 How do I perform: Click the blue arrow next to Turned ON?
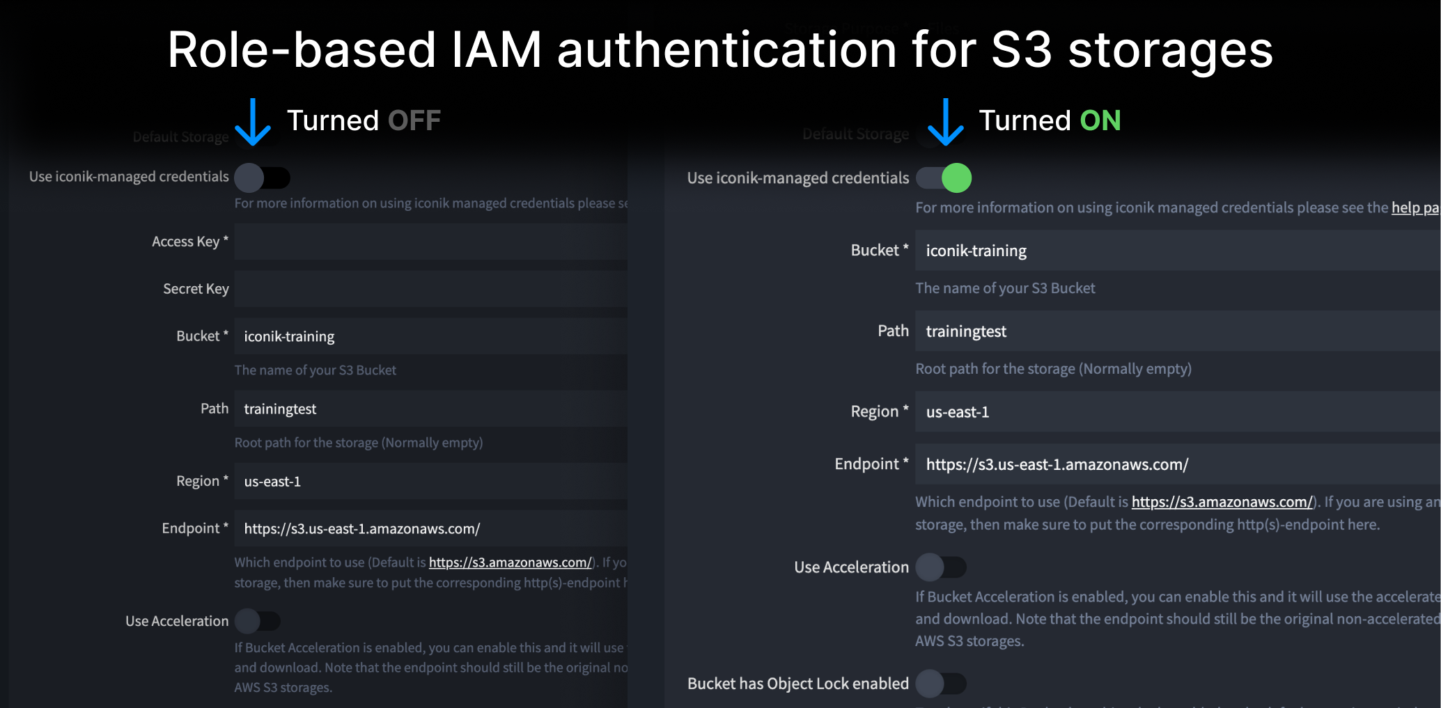[946, 122]
